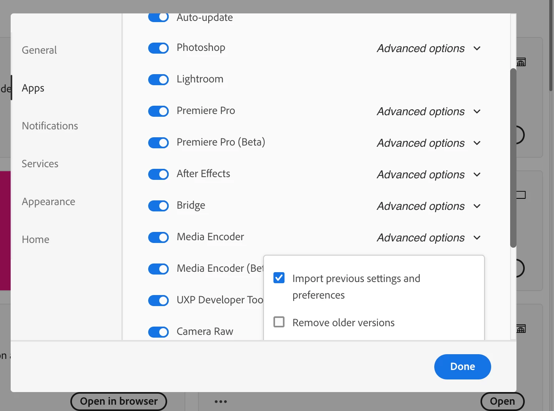
Task: Click the preferences dialog scrollbar thumb
Action: [513, 158]
